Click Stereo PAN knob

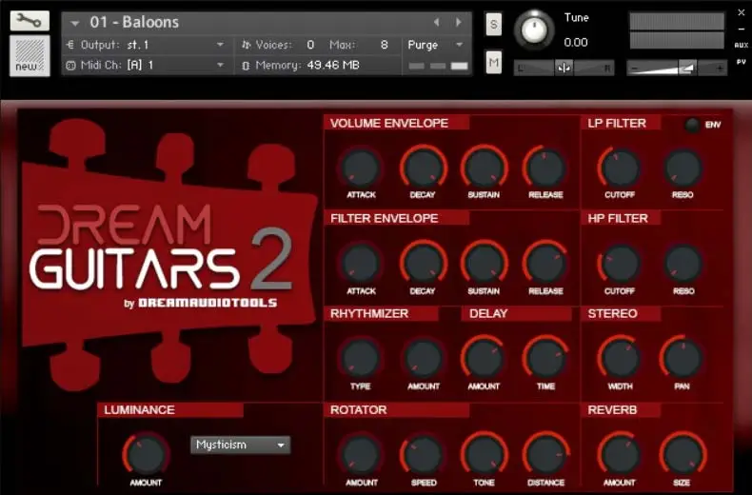pos(683,358)
